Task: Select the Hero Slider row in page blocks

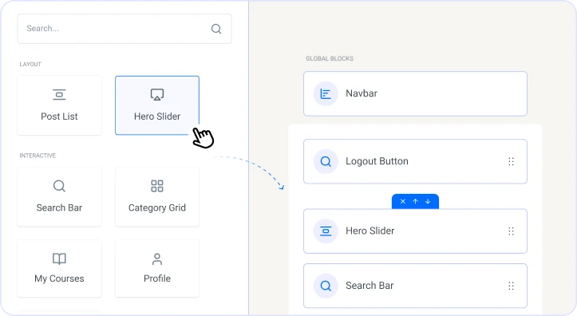Action: pyautogui.click(x=415, y=231)
